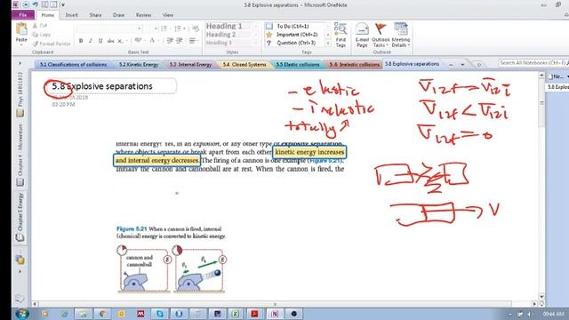Click the page title 5.8 Explosive separations

click(x=102, y=86)
